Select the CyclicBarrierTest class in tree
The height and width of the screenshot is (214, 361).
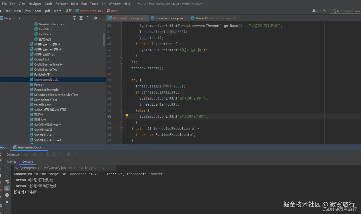point(46,69)
